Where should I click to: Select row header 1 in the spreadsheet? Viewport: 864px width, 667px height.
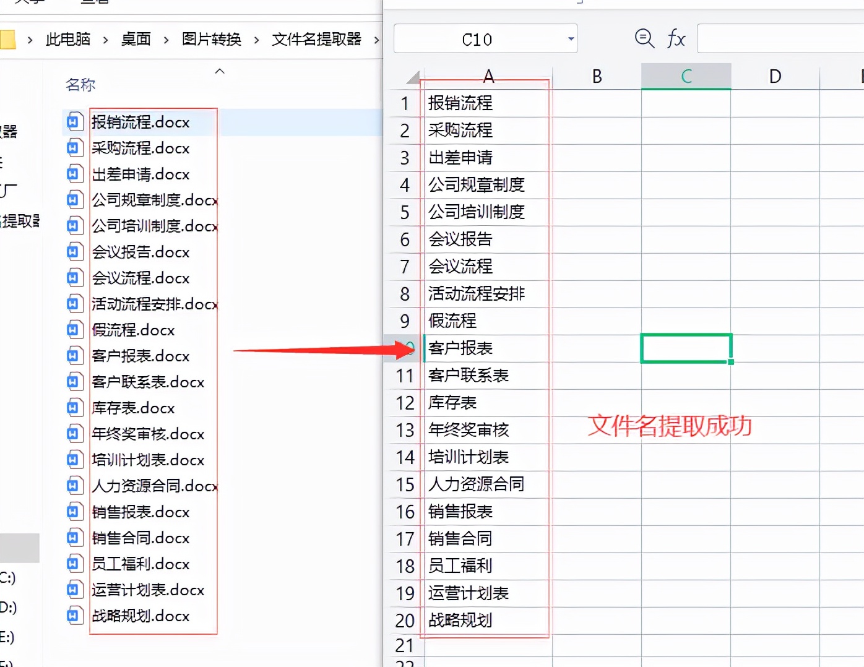point(405,103)
